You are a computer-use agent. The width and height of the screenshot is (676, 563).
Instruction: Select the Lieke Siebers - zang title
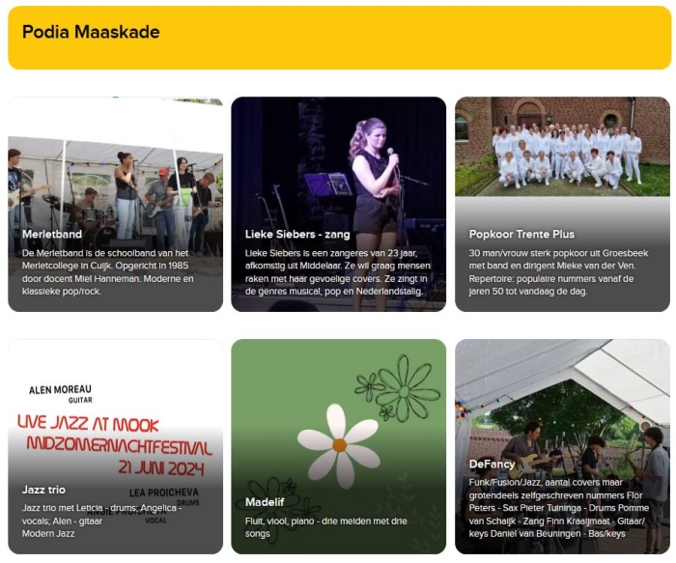297,234
